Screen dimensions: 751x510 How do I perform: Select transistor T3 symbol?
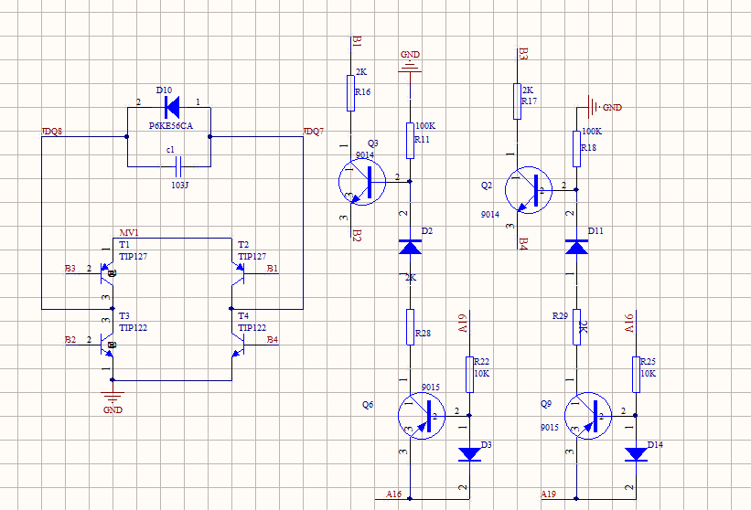(107, 345)
